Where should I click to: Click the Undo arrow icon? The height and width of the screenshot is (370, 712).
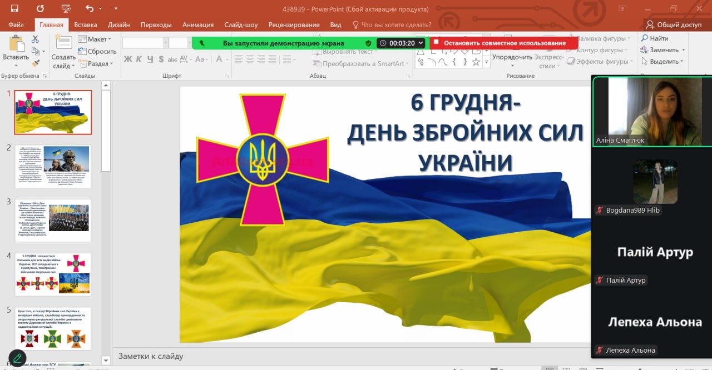click(x=90, y=9)
